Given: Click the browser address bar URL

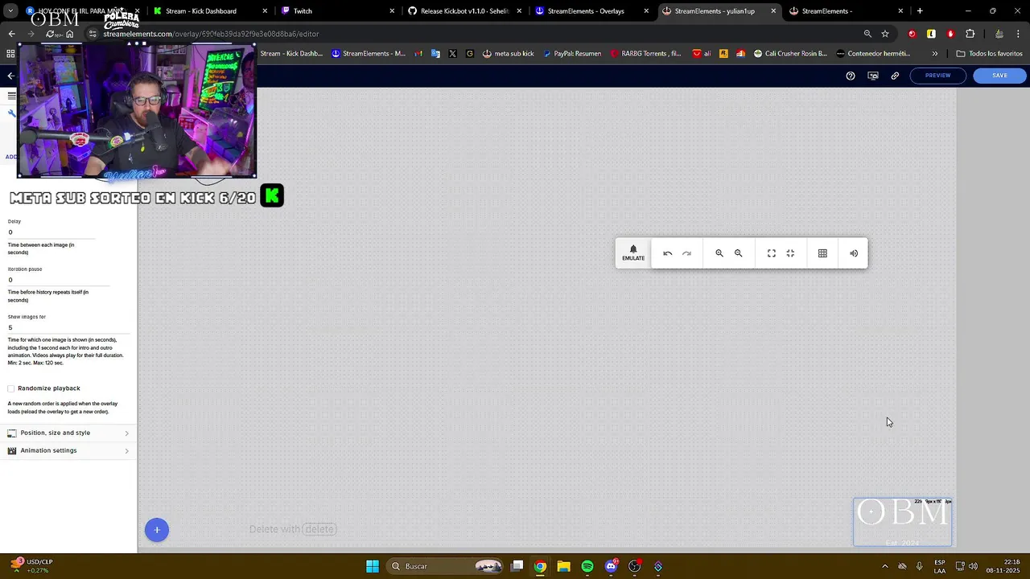Looking at the screenshot, I should click(x=211, y=34).
